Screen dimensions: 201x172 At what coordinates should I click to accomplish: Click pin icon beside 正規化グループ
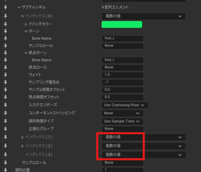click(x=5, y=129)
